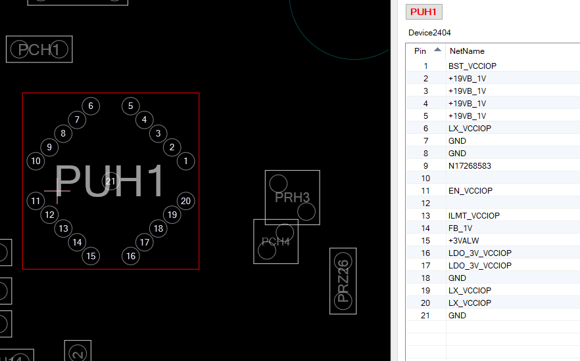The width and height of the screenshot is (580, 361).
Task: Select pin 5 pad on PUH1
Action: [x=131, y=106]
